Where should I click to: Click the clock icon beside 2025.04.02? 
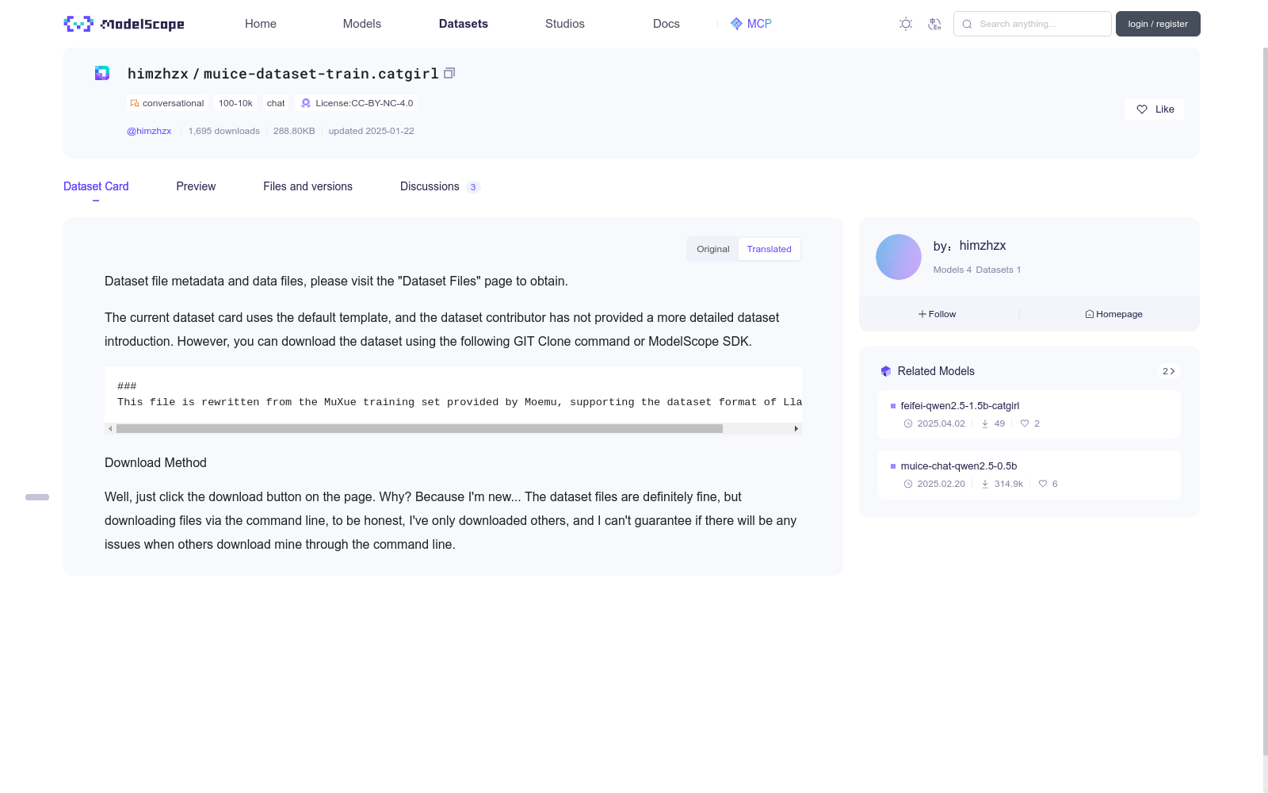pyautogui.click(x=908, y=423)
